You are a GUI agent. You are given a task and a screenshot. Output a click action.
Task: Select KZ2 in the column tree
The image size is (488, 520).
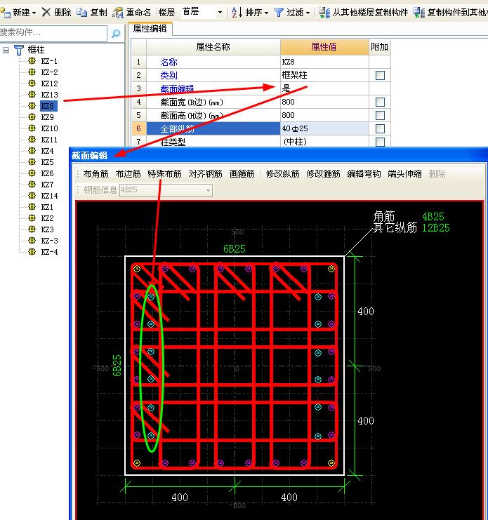pos(47,218)
